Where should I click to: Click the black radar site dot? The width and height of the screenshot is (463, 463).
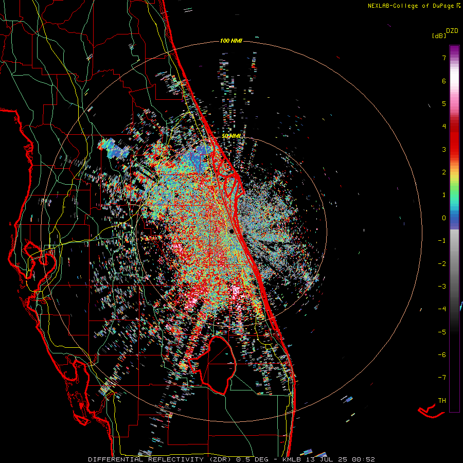(232, 231)
